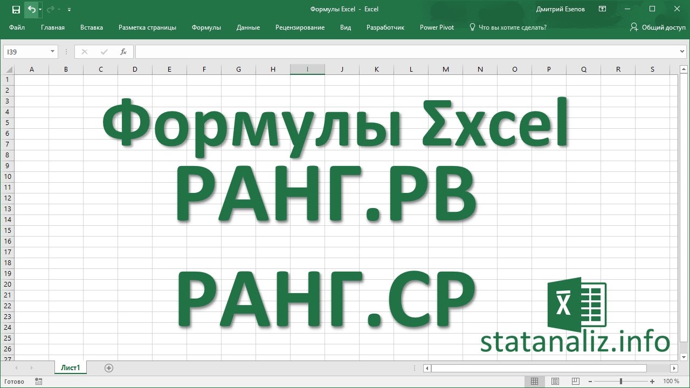This screenshot has width=690, height=388.
Task: Select column S header
Action: point(652,69)
